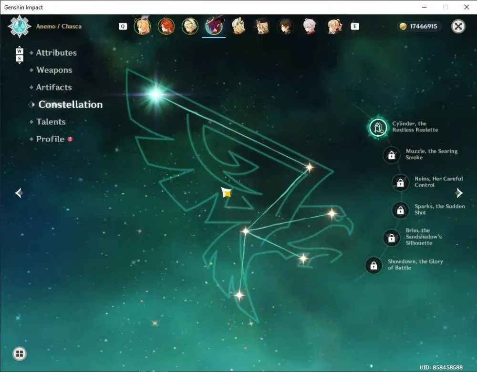Close the character screen with X
The width and height of the screenshot is (477, 372).
(x=458, y=26)
